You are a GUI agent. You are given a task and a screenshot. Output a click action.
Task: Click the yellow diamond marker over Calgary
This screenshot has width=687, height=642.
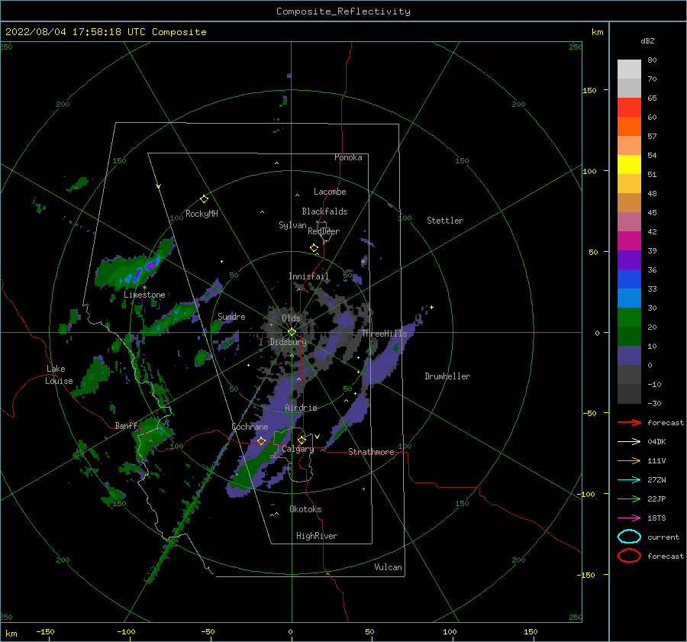pos(302,440)
